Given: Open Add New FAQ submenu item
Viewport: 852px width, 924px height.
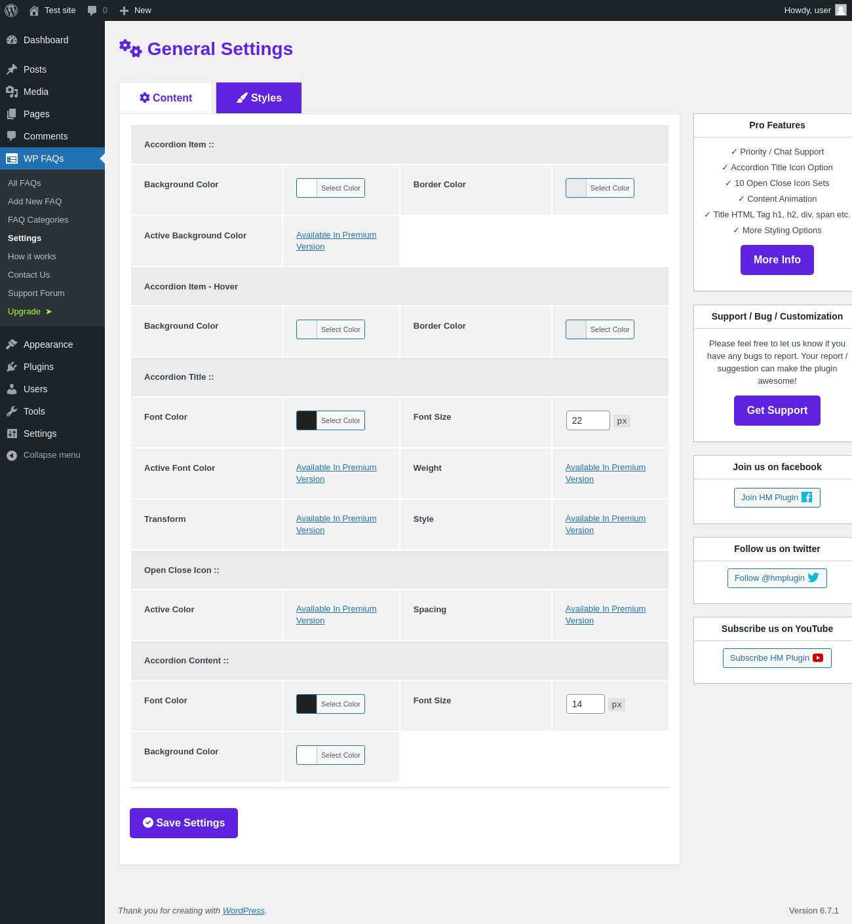Looking at the screenshot, I should point(35,202).
